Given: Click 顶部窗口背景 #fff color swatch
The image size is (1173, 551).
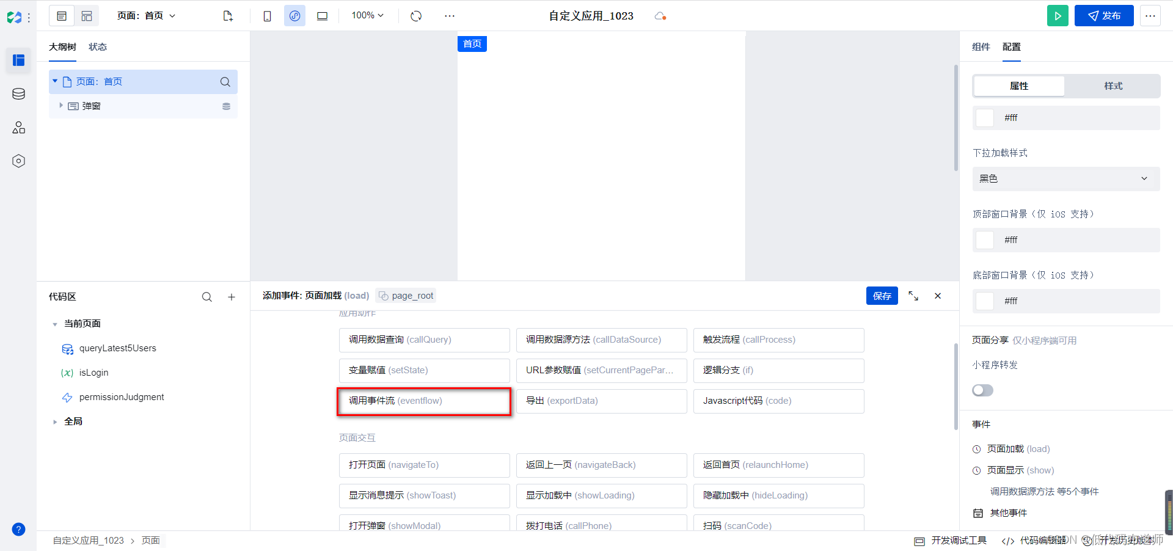Looking at the screenshot, I should tap(985, 240).
